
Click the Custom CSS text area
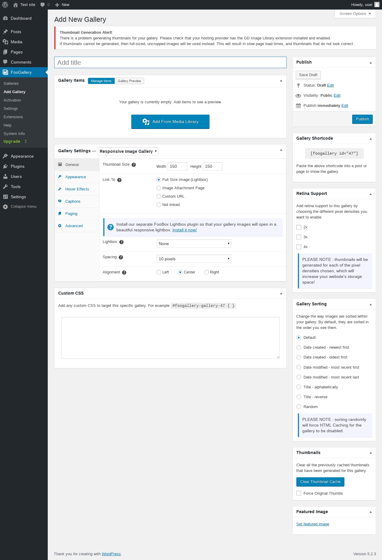(170, 338)
